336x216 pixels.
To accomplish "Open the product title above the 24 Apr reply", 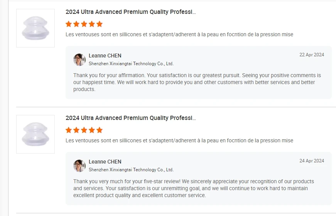I will point(131,118).
